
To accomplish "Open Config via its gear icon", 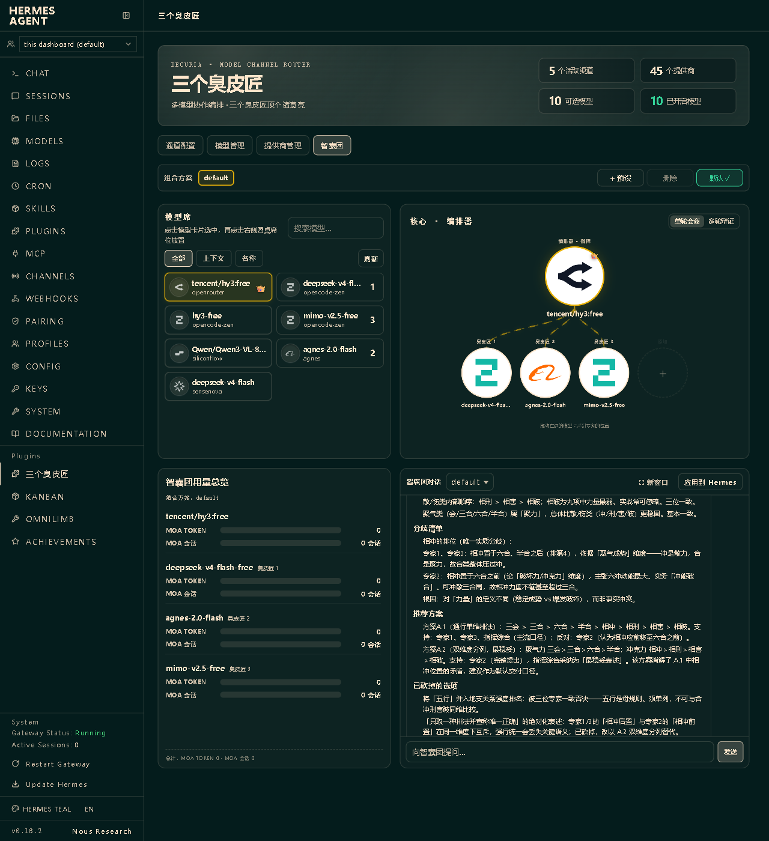I will [16, 366].
